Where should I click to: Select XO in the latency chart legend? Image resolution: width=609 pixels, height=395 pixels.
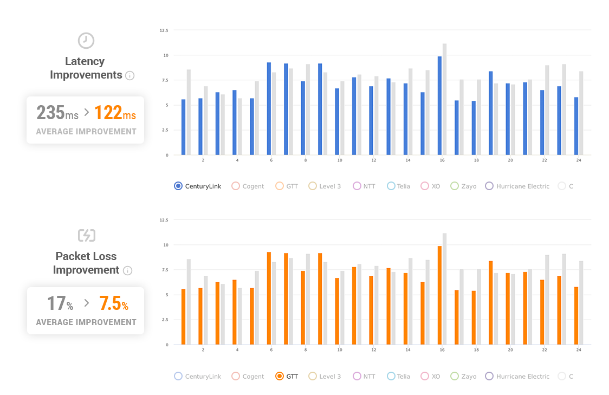click(430, 186)
